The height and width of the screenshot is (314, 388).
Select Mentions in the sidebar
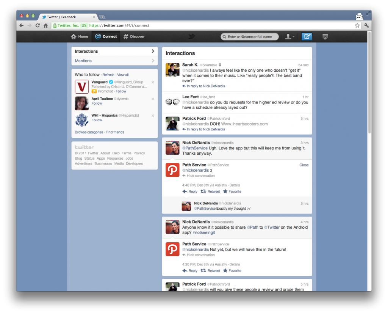click(x=114, y=61)
